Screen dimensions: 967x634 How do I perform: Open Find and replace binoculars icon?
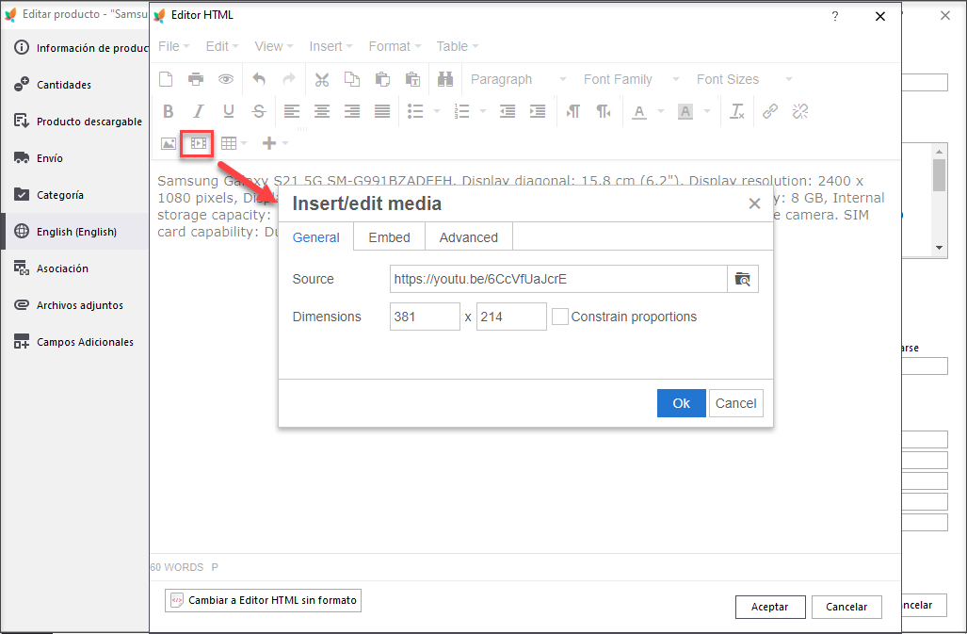445,79
